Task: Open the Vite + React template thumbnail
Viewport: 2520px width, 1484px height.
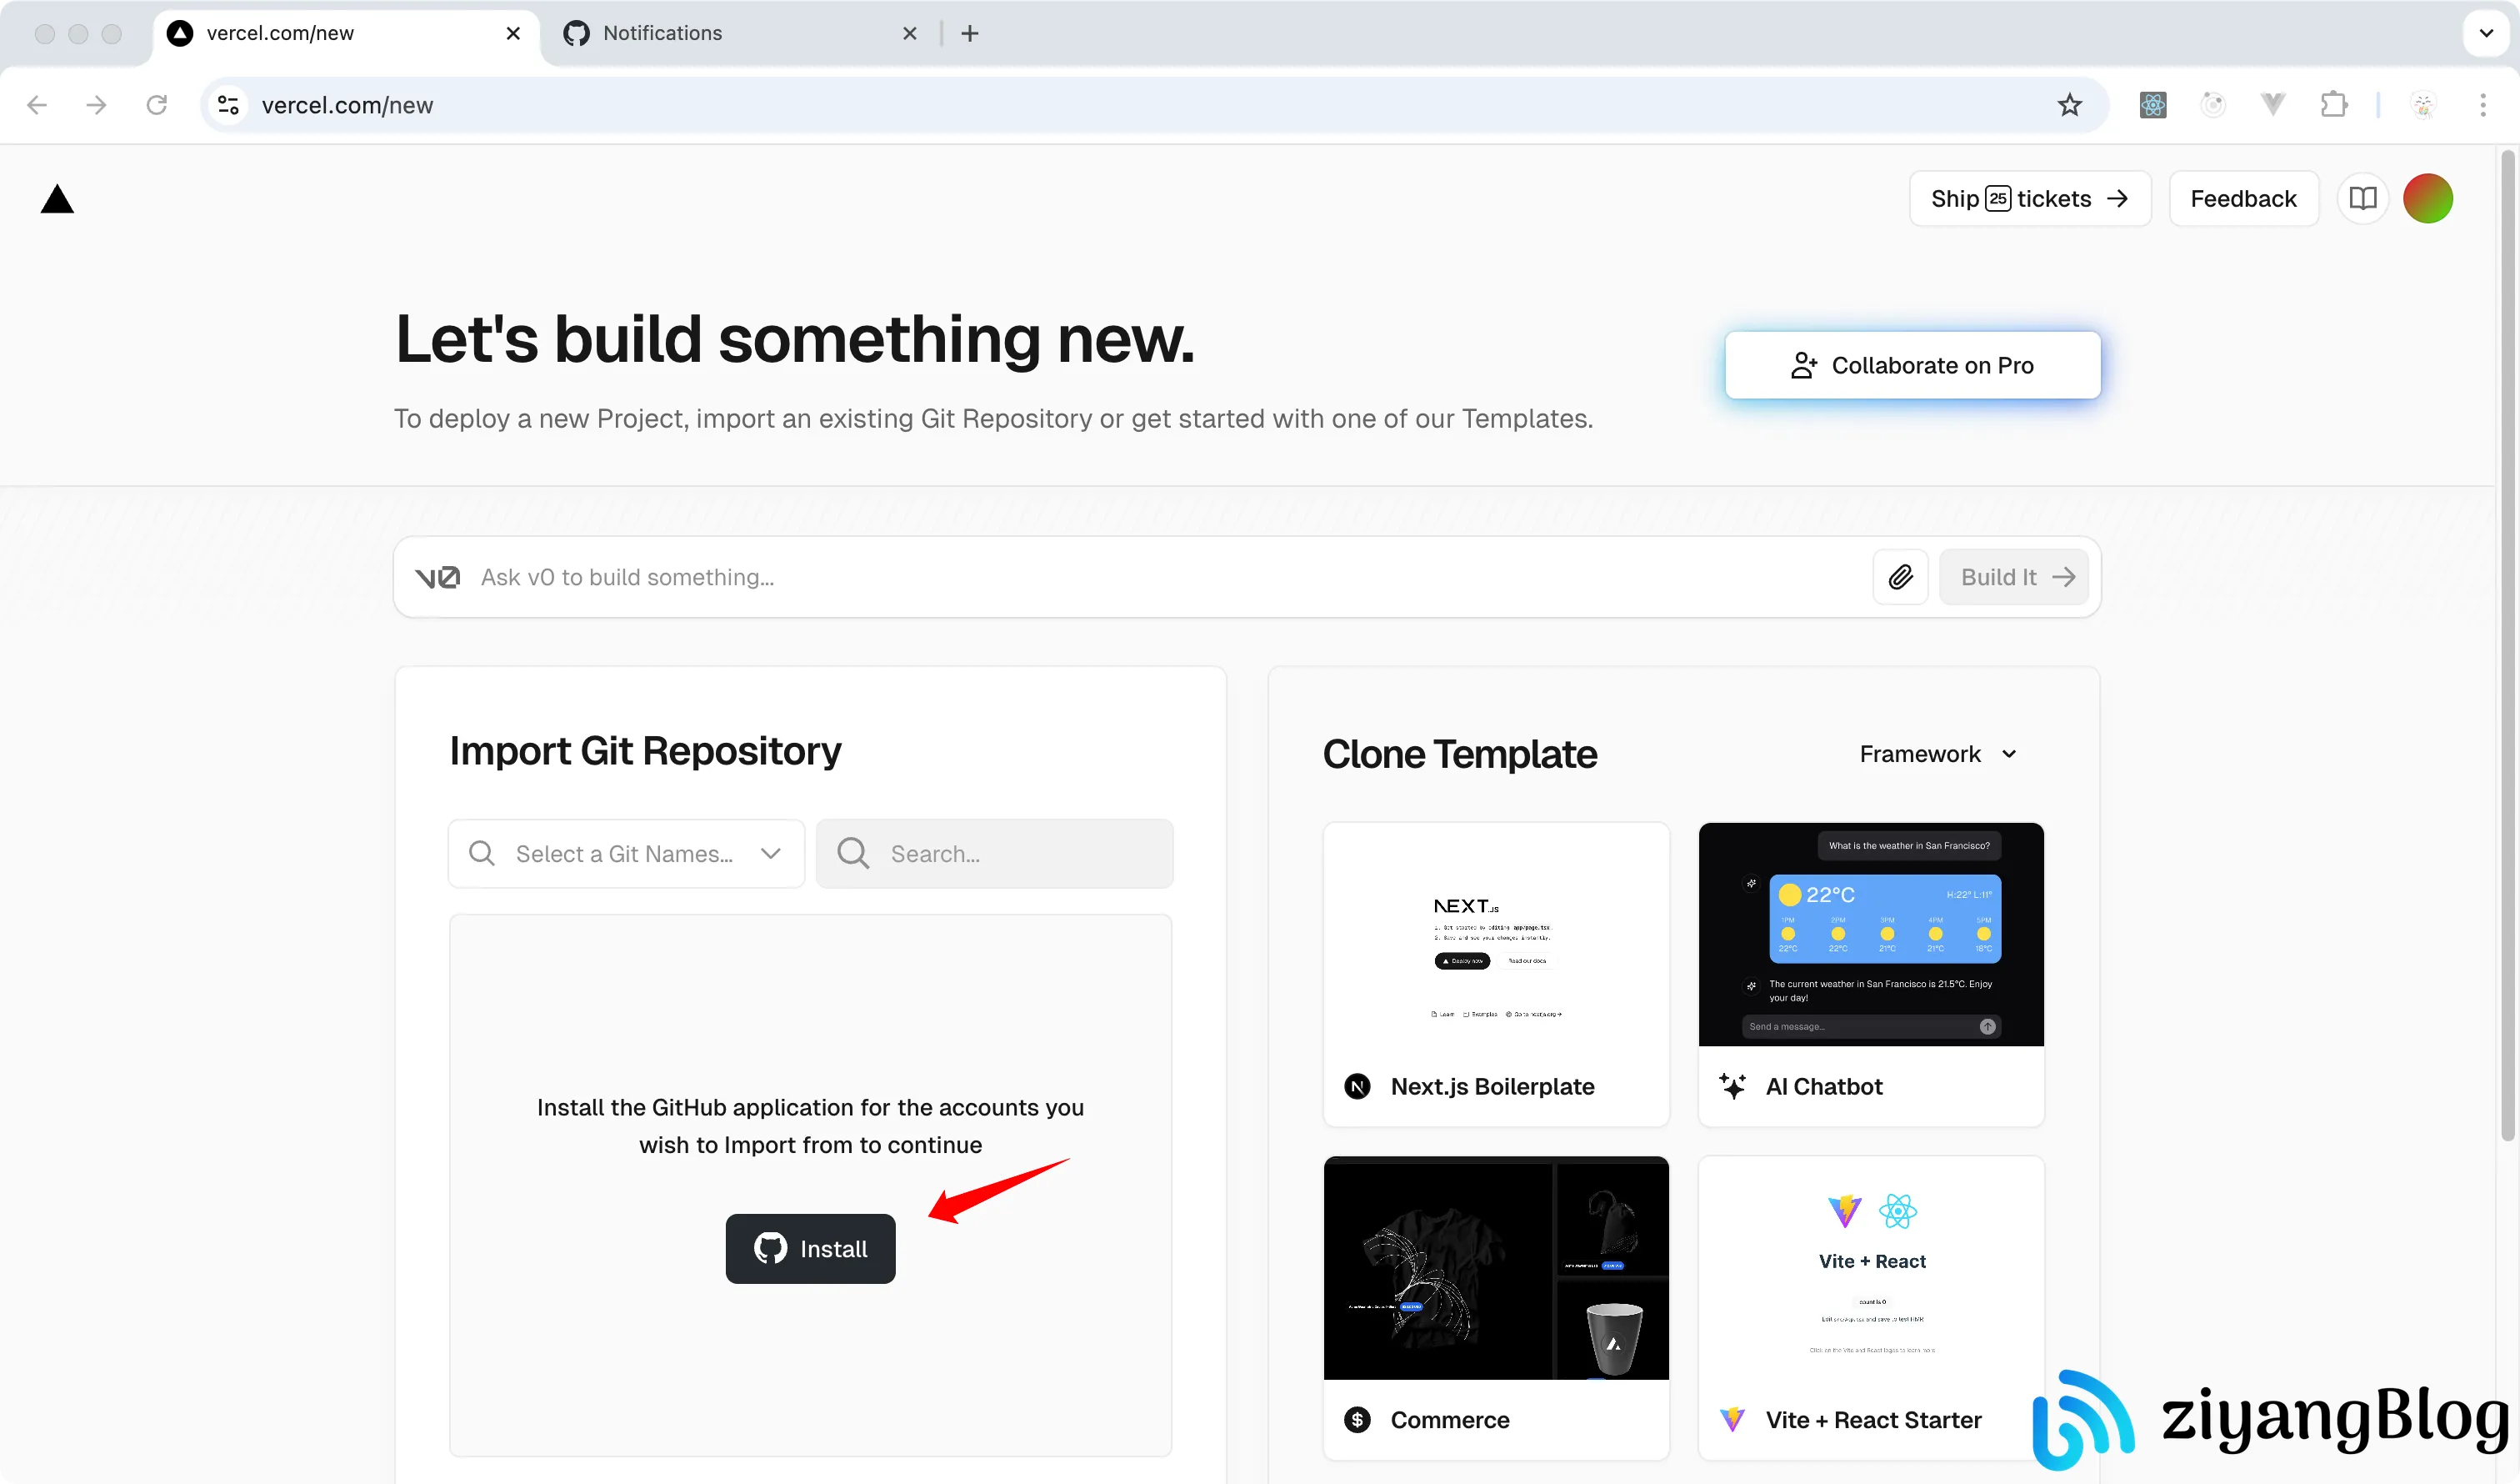Action: 1871,1268
